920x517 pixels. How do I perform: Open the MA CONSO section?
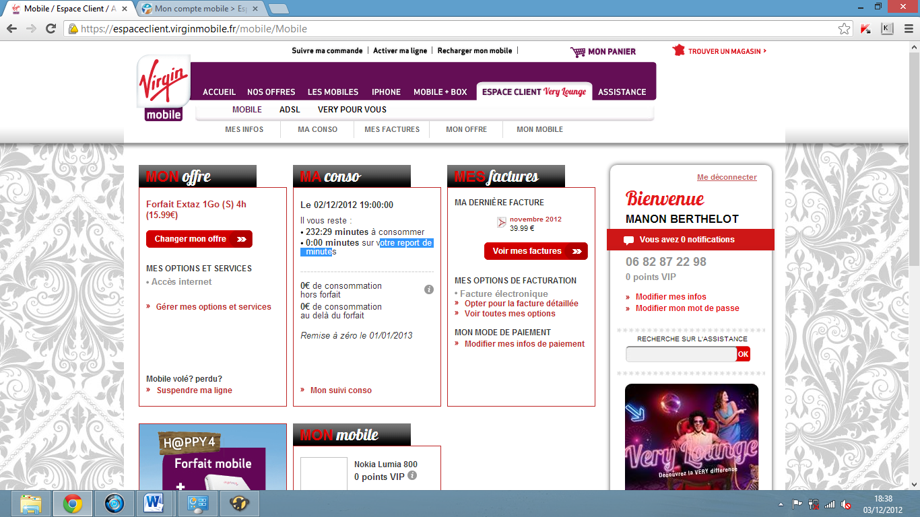[318, 129]
